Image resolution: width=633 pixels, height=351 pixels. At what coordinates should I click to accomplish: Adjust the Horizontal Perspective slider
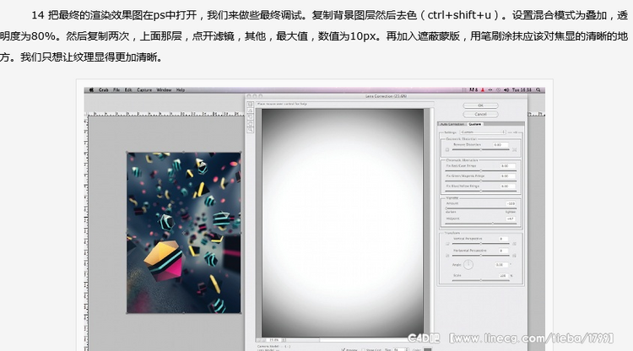pyautogui.click(x=481, y=256)
